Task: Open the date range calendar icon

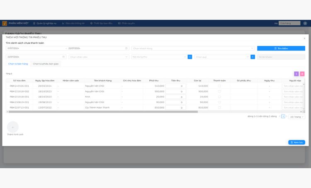Action: (x=126, y=48)
